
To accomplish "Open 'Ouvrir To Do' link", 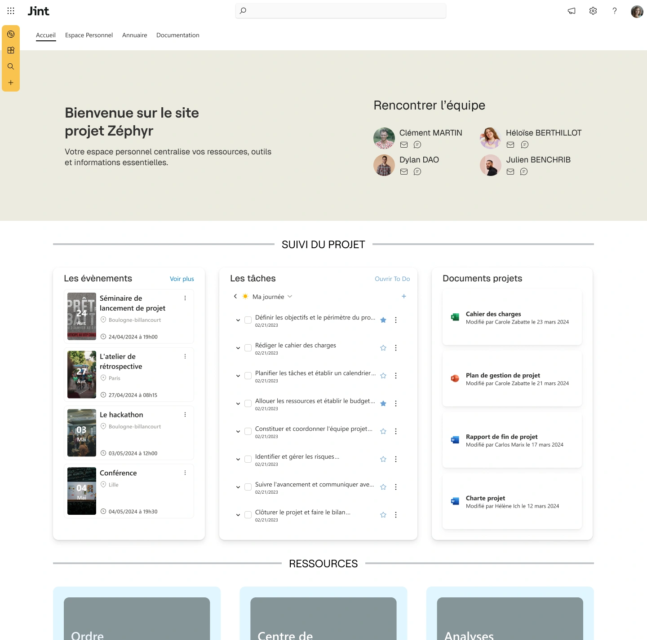I will pos(392,279).
